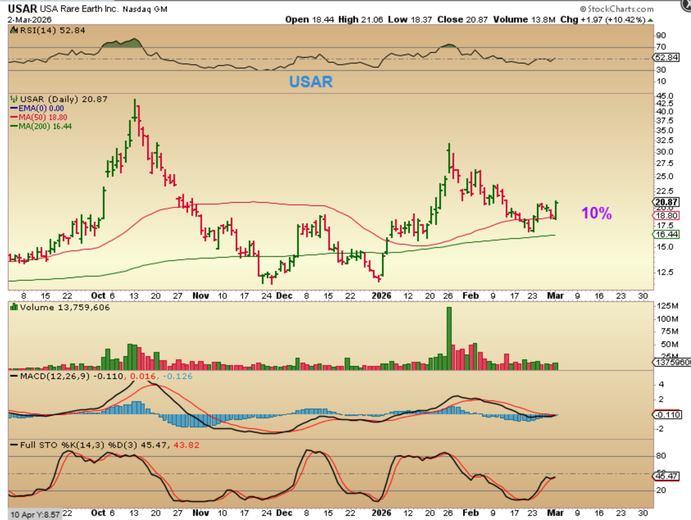Image resolution: width=691 pixels, height=520 pixels.
Task: Click the candlestick icon beside USAR (Daily)
Action: click(14, 99)
